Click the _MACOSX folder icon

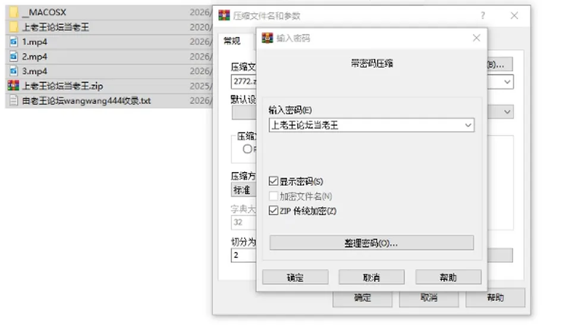point(14,12)
